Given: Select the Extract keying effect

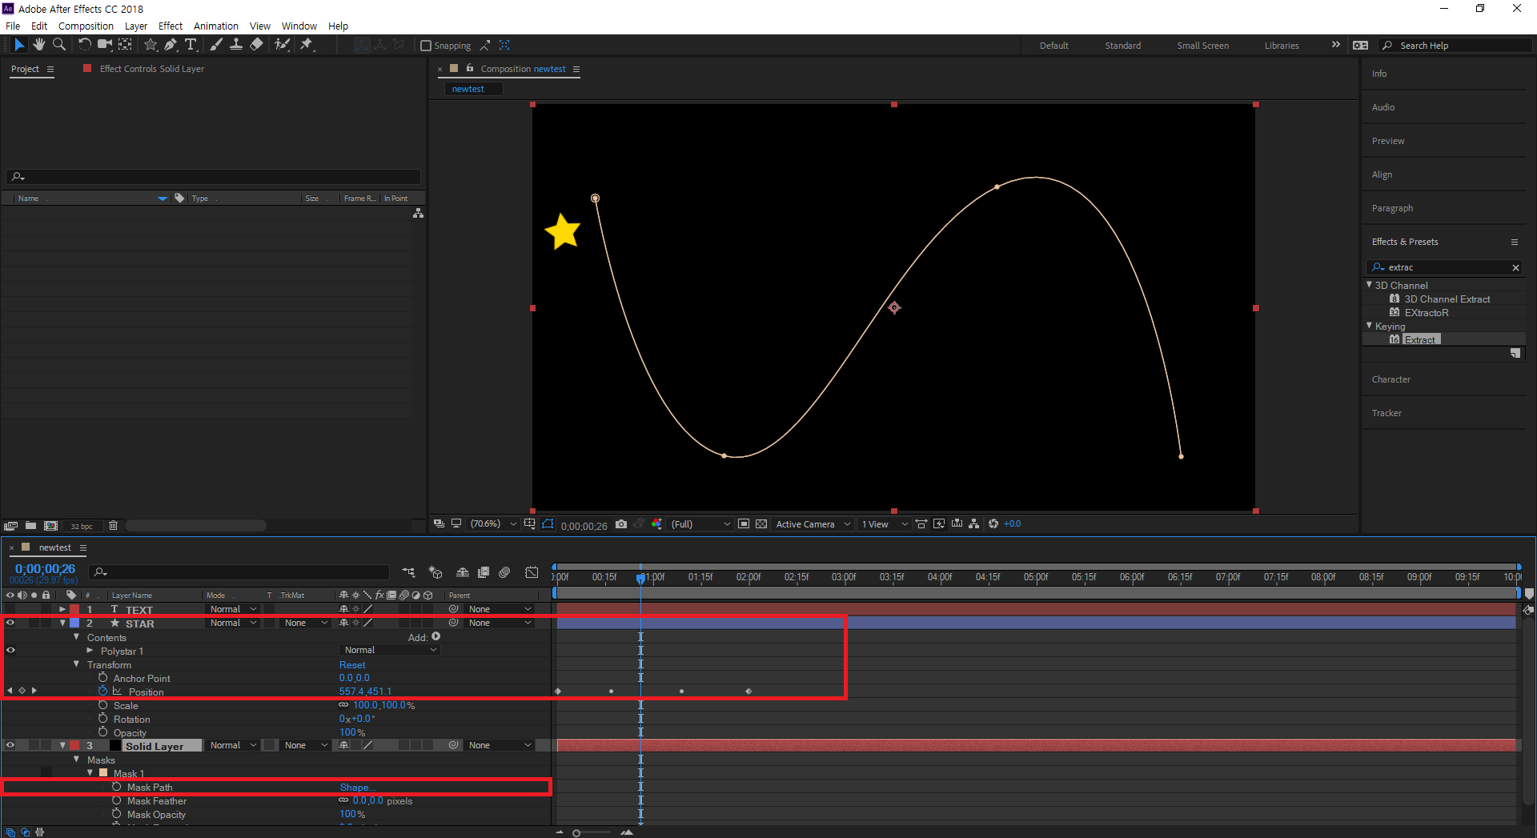Looking at the screenshot, I should click(x=1420, y=339).
